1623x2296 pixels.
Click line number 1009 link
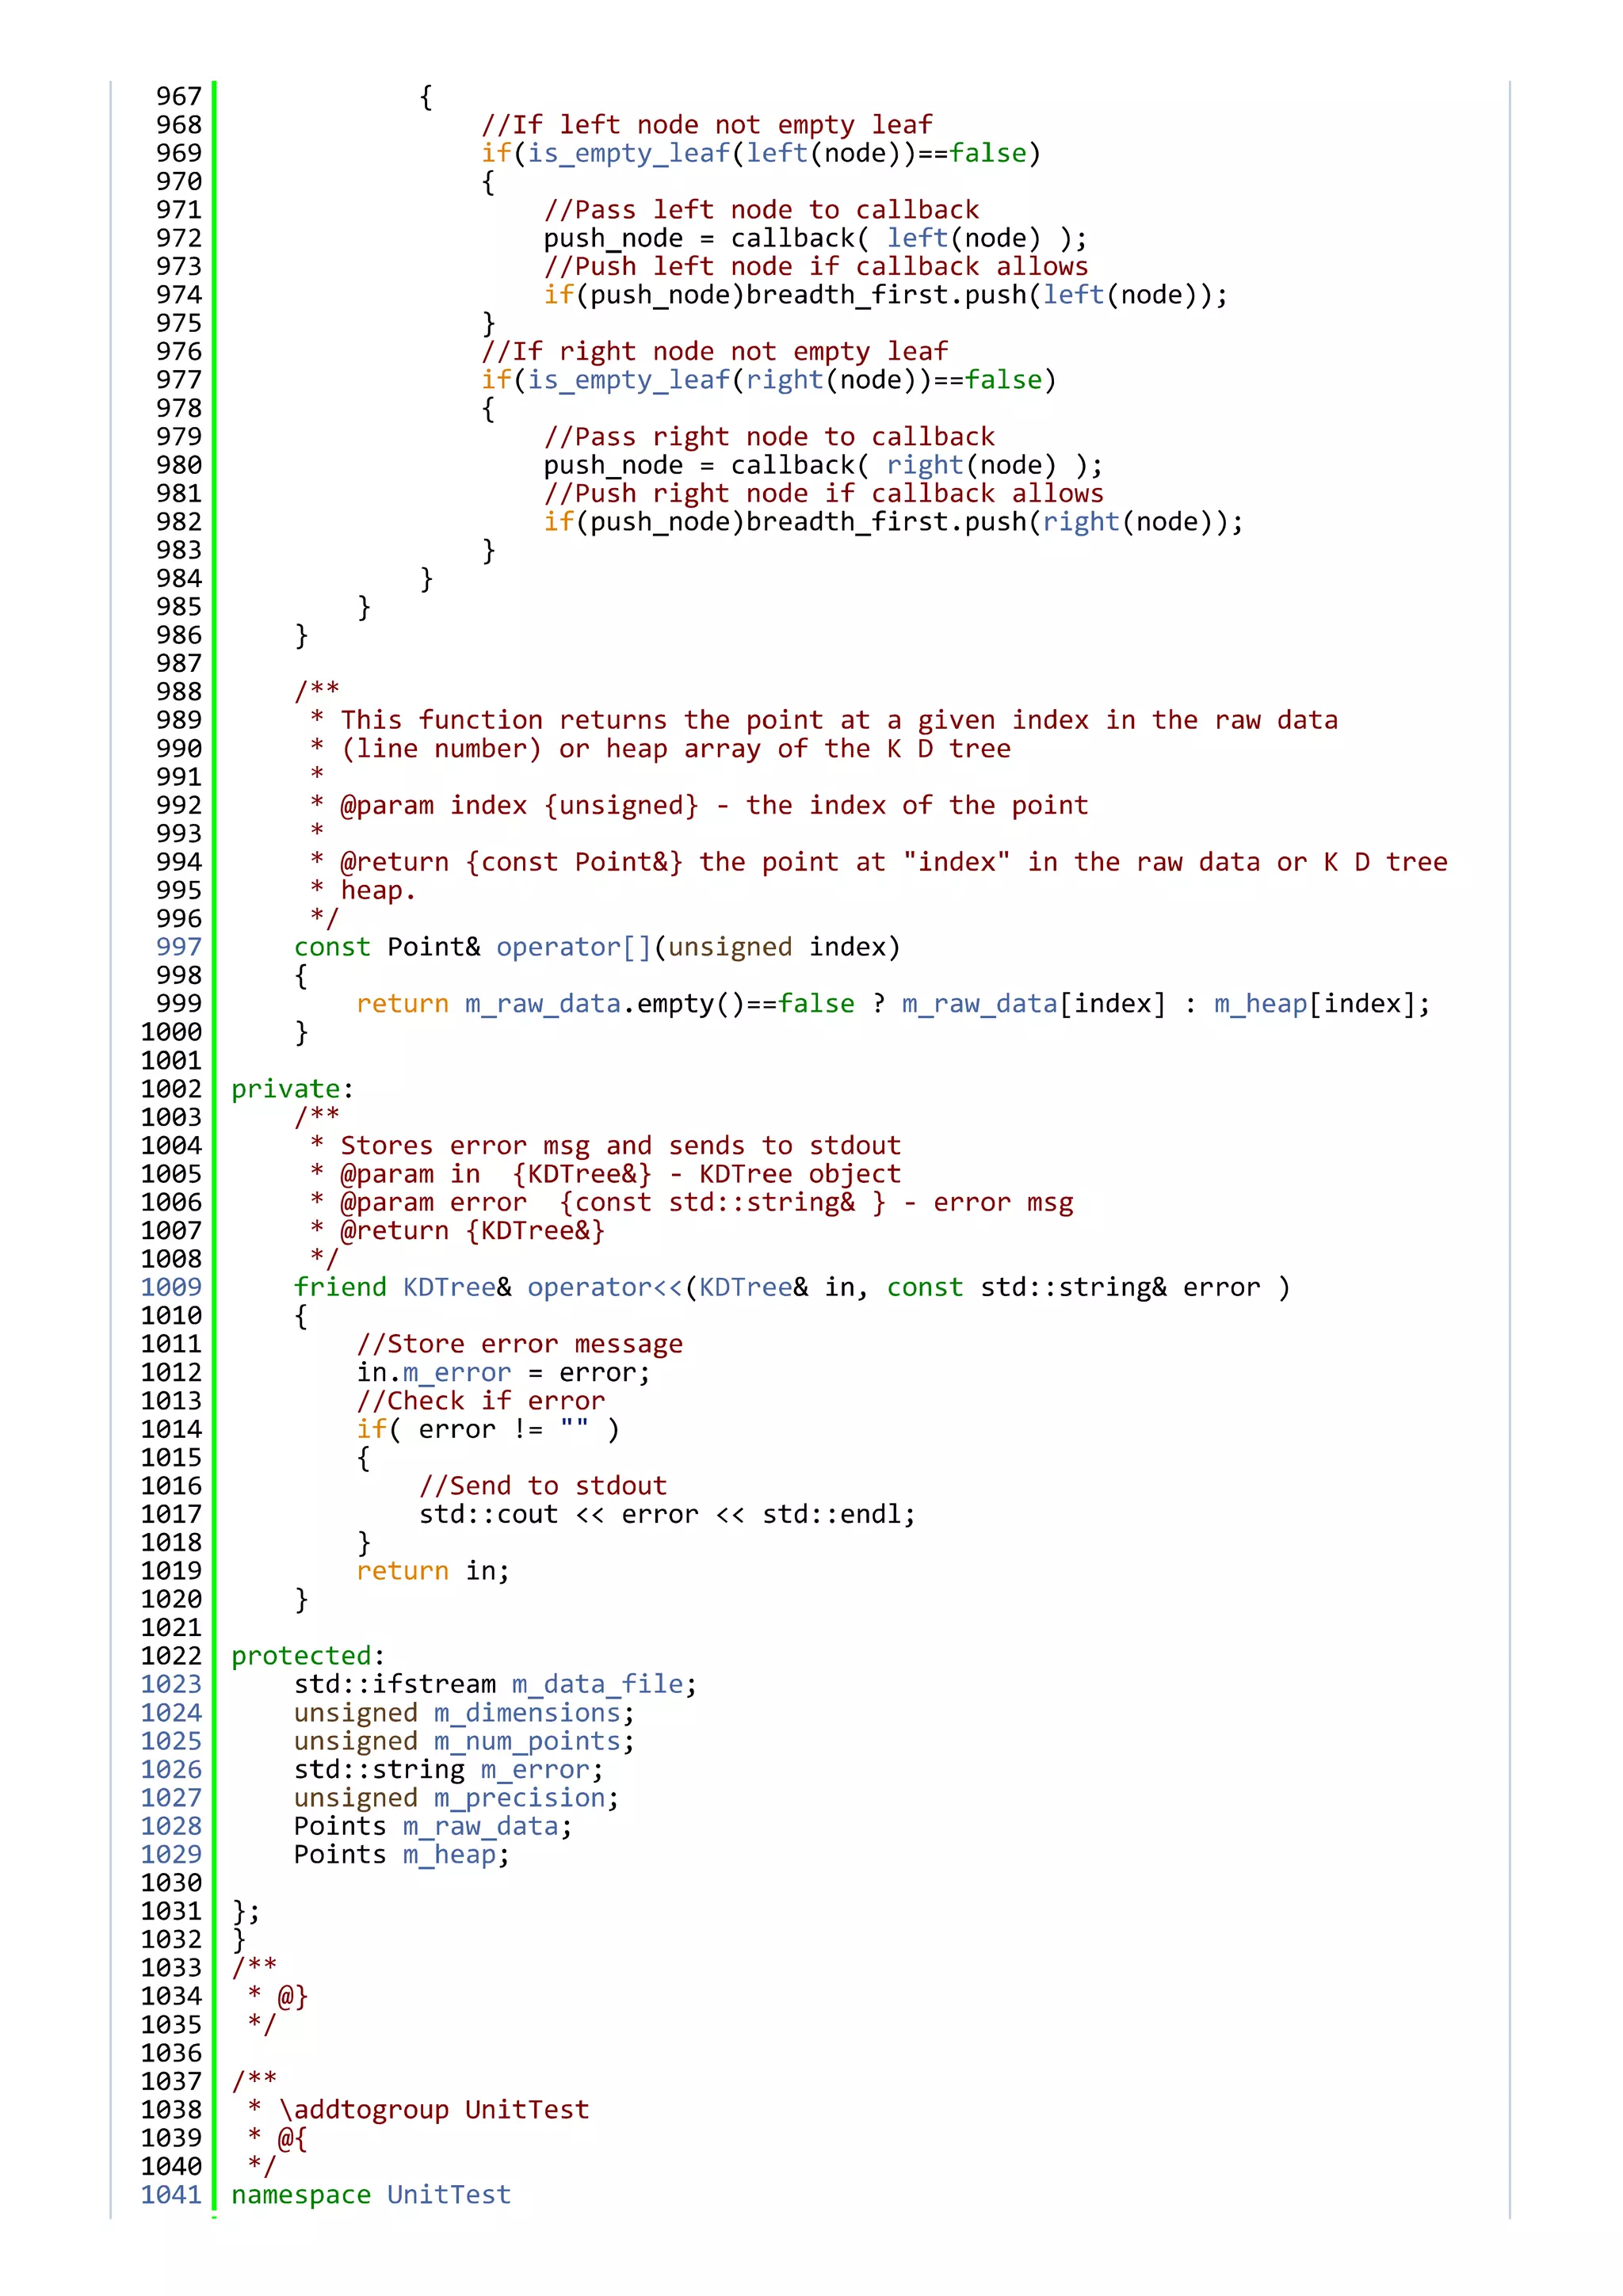(171, 1286)
